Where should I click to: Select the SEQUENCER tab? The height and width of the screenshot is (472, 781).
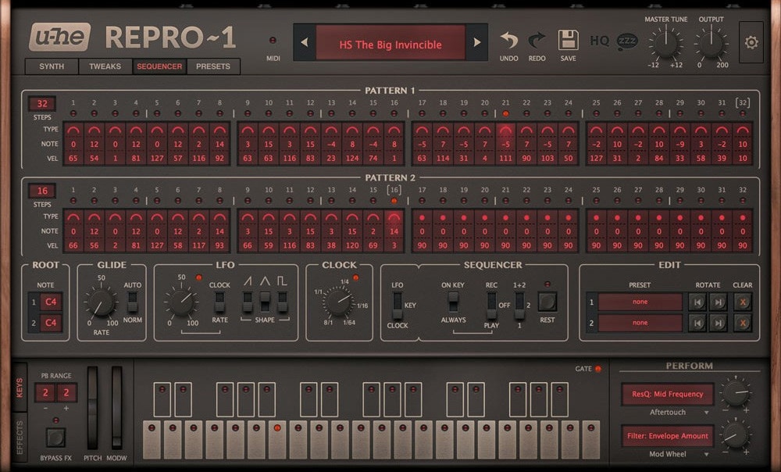pos(159,66)
